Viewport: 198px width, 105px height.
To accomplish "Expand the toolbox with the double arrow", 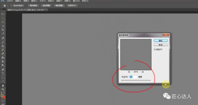I will [x=1, y=9].
